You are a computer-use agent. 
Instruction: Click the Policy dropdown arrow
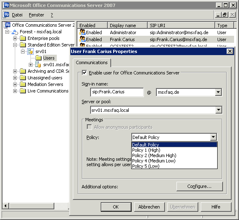[x=213, y=137]
